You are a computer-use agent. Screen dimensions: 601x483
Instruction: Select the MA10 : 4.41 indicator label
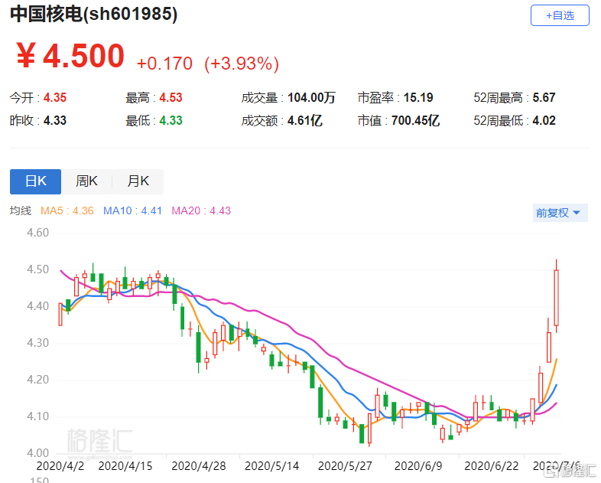[132, 210]
